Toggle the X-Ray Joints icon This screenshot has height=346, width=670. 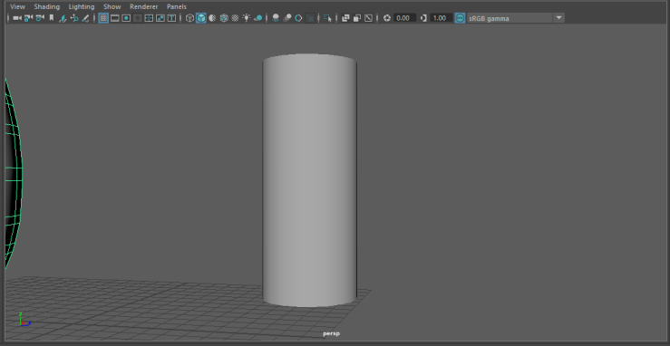(368, 18)
